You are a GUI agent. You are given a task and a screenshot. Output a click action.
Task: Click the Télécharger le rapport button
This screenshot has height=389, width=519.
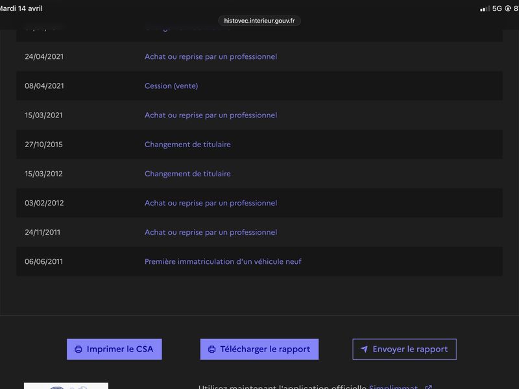[x=259, y=349]
